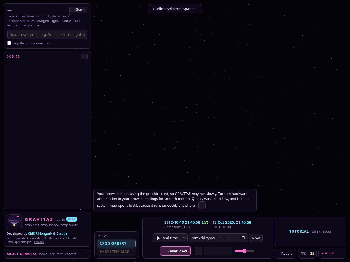Open the Claude developer link
This screenshot has width=350, height=262.
62,233
